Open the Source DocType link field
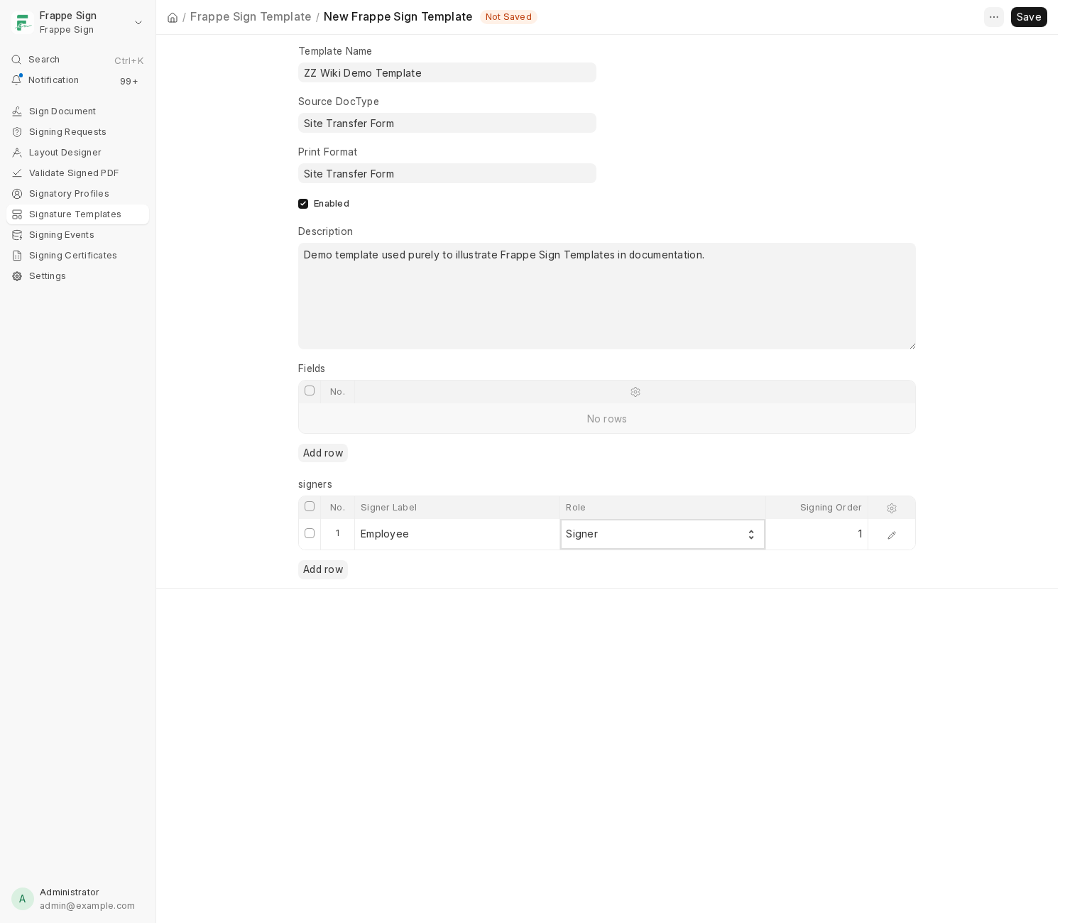This screenshot has width=1065, height=923. [447, 123]
